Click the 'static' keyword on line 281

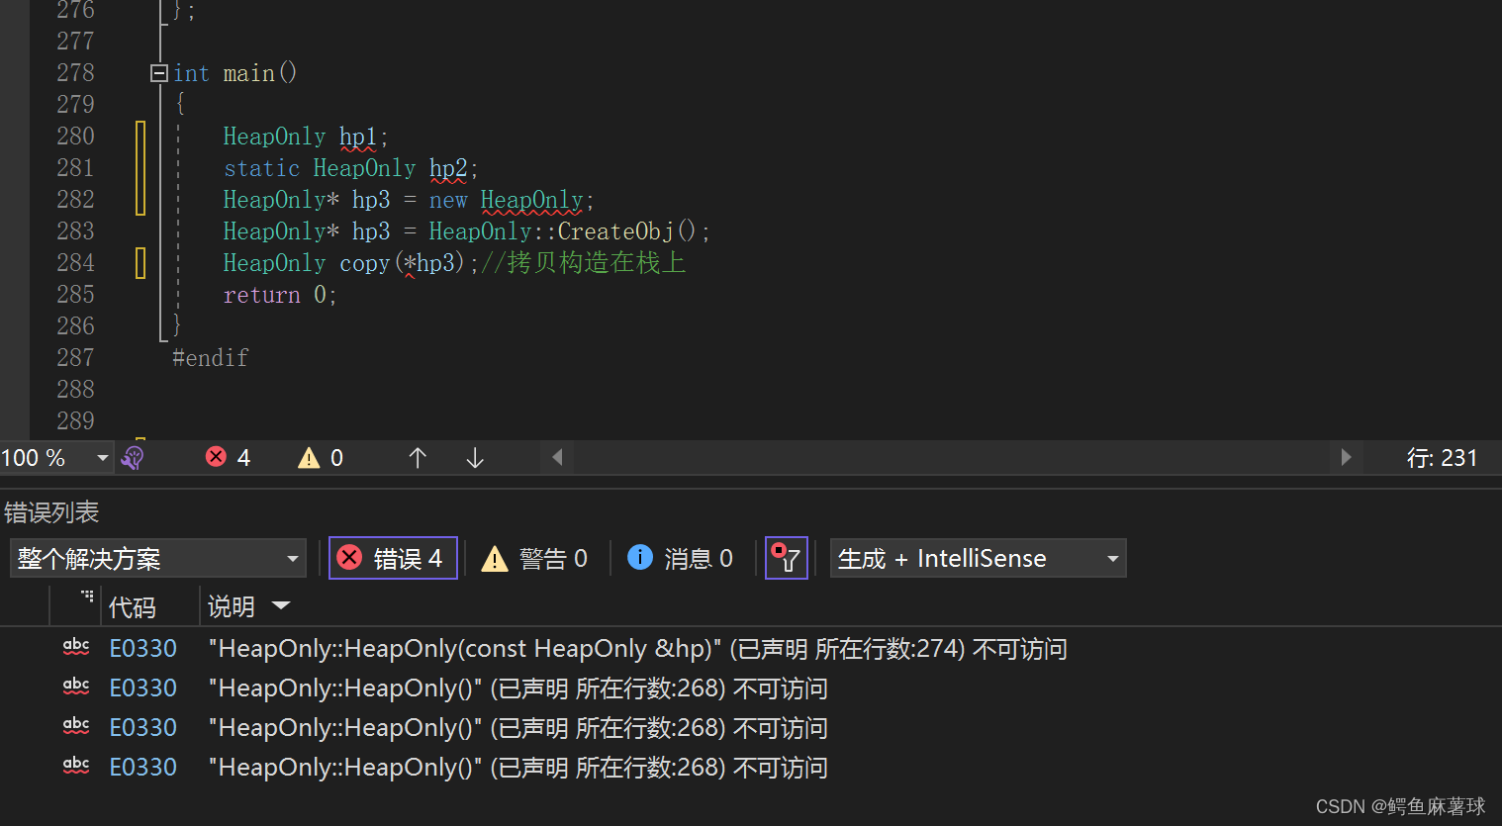coord(261,168)
